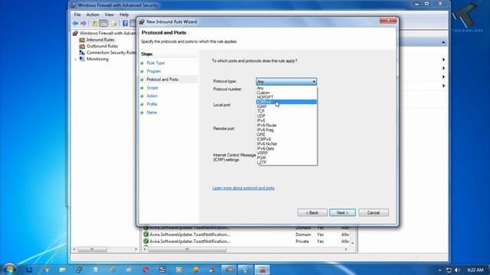
Task: Click the Inbound Rules tree icon
Action: [82, 40]
